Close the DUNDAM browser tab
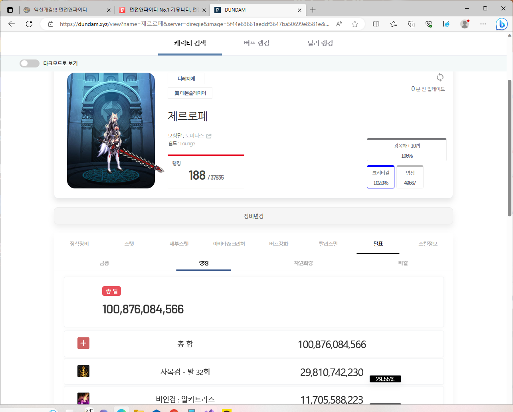Viewport: 513px width, 412px height. [299, 10]
